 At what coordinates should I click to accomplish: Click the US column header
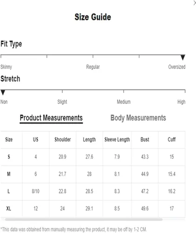click(36, 139)
